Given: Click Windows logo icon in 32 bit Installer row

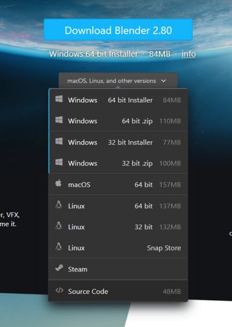Looking at the screenshot, I should pyautogui.click(x=59, y=141).
